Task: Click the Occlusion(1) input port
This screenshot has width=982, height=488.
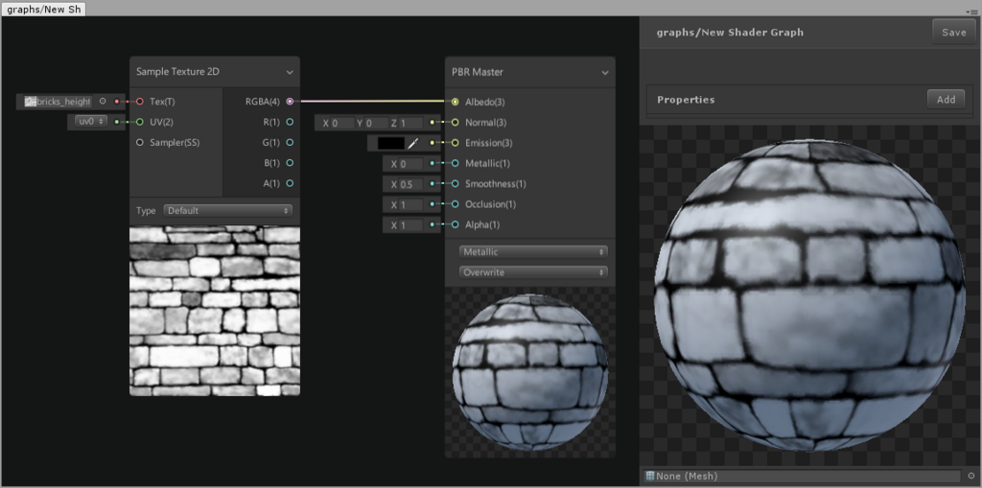Action: pyautogui.click(x=455, y=204)
